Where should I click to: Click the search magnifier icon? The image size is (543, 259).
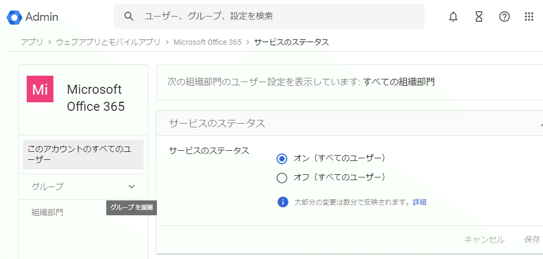coord(129,16)
